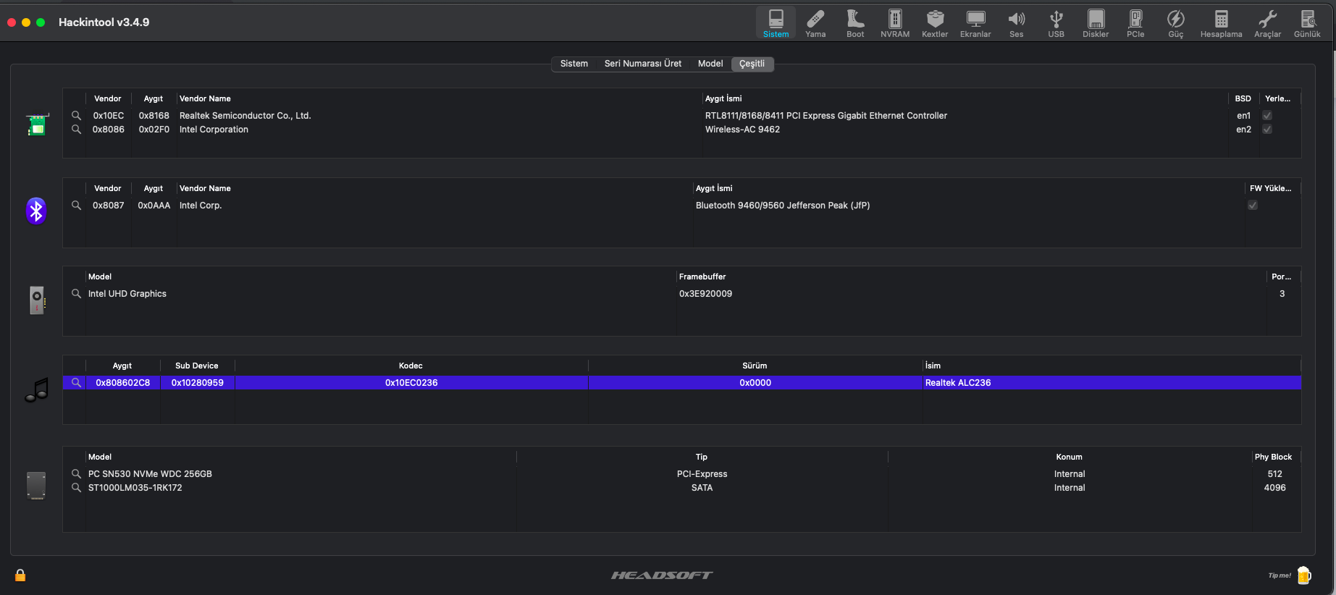Open the Kextler toolbar section
Image resolution: width=1336 pixels, height=595 pixels.
[935, 23]
